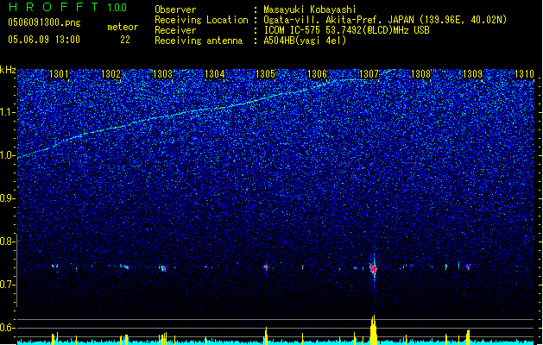
Task: Click the Ogata-vill. Akita-Pref. JAPAN location text
Action: point(385,20)
